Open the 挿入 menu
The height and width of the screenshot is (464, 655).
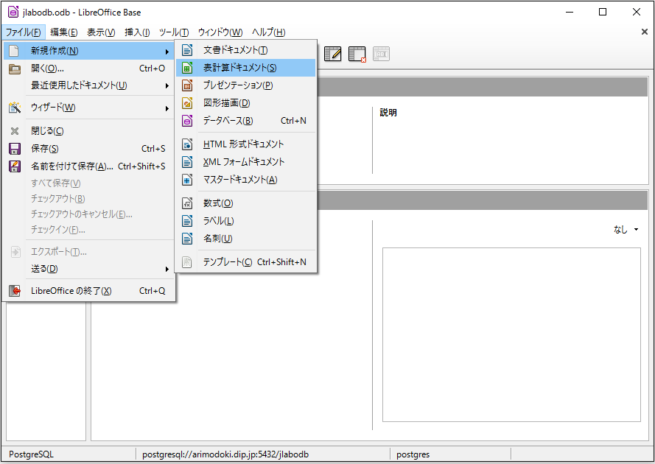point(138,32)
